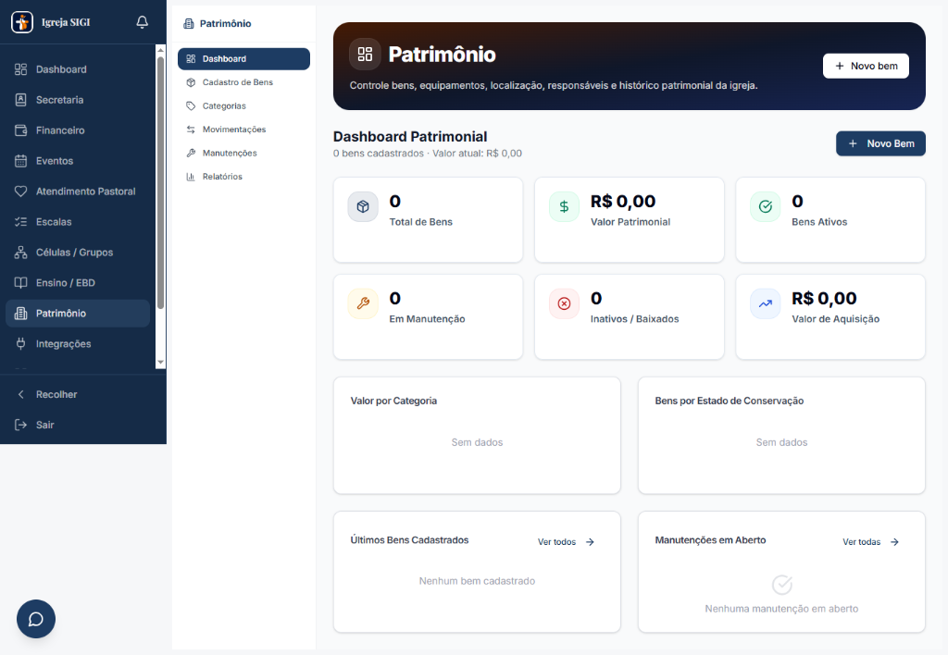This screenshot has width=948, height=655.
Task: Select the Dashboard submenu tab
Action: pos(243,58)
